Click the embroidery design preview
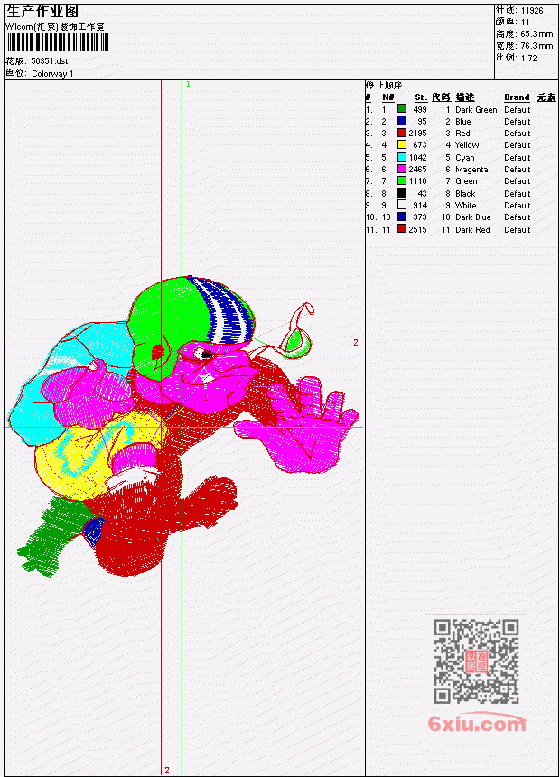This screenshot has height=777, width=560. tap(183, 426)
